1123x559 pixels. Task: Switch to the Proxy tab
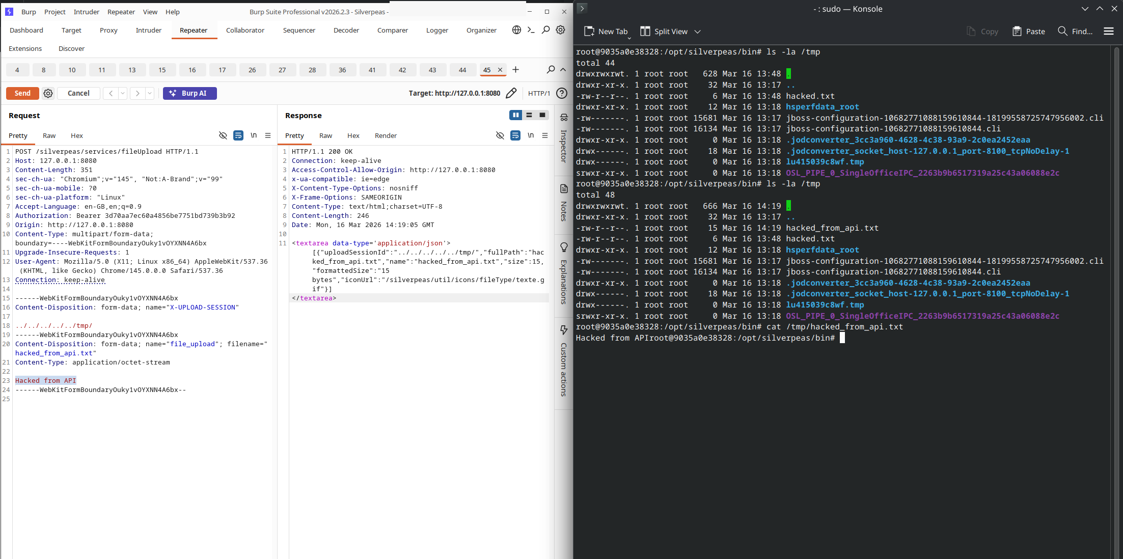tap(108, 30)
